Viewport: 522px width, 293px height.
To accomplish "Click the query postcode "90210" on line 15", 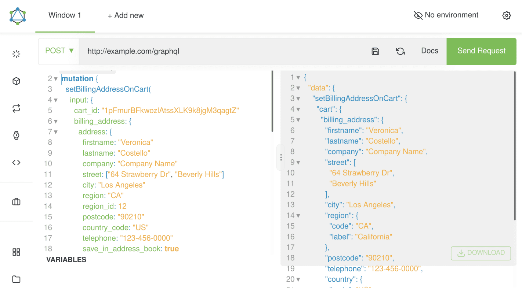I will (x=131, y=217).
